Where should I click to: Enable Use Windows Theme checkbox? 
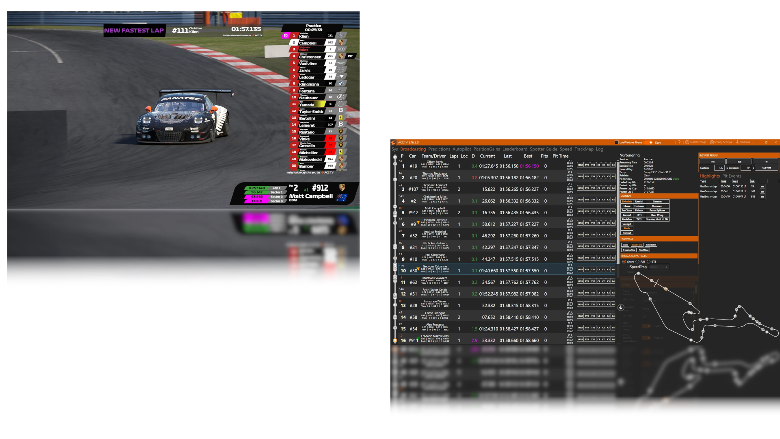coord(617,143)
